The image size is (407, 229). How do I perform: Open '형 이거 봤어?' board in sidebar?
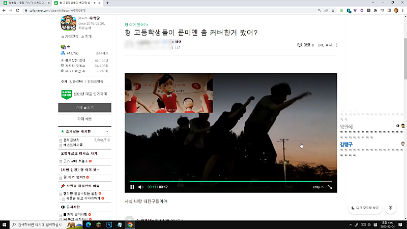[x=74, y=177]
